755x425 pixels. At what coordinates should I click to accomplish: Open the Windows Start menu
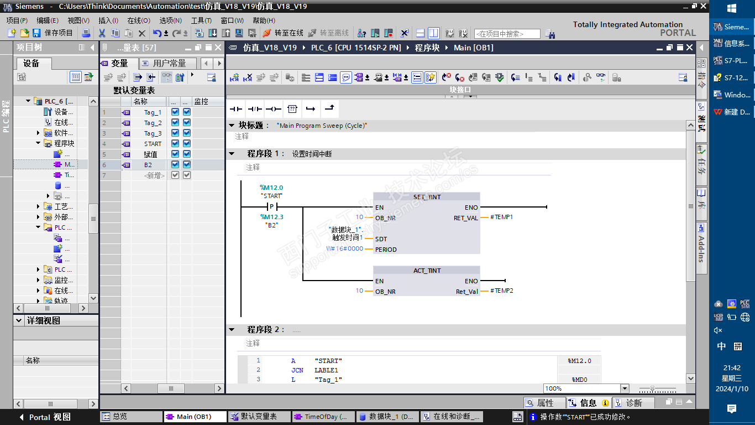732,8
